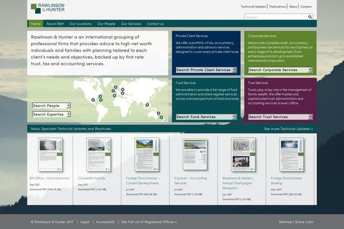Viewport: 344px width, 229px height.
Task: Open the About R&H menu
Action: 55,23
